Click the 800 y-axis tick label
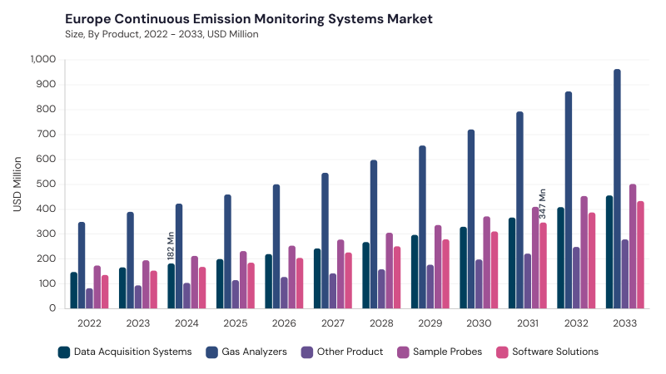 click(x=47, y=110)
